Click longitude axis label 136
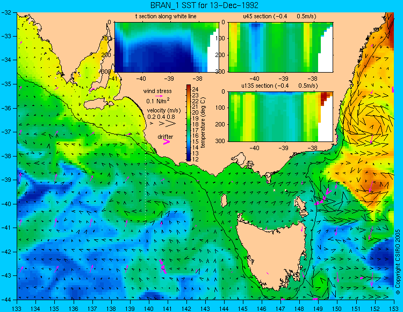This screenshot has height=312, width=403. tap(73, 309)
